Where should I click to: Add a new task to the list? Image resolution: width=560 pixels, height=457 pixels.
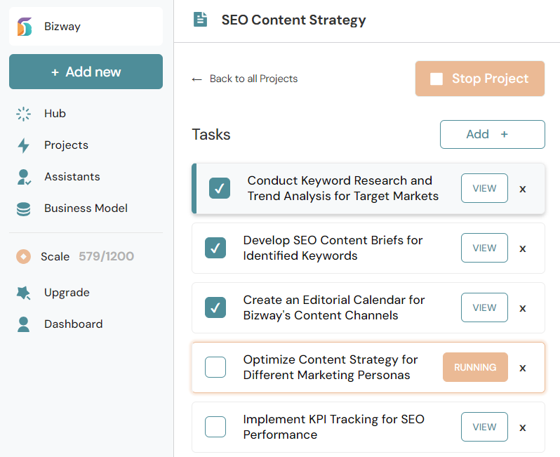[x=492, y=134]
